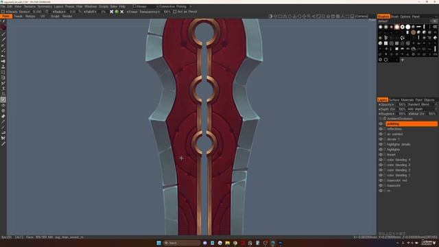Select the currently active left toolbar tool

pyautogui.click(x=3, y=99)
